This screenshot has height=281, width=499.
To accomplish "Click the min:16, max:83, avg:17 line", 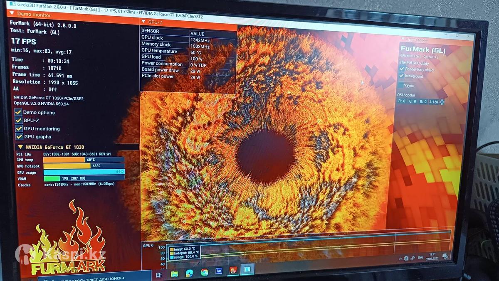I will click(x=42, y=52).
